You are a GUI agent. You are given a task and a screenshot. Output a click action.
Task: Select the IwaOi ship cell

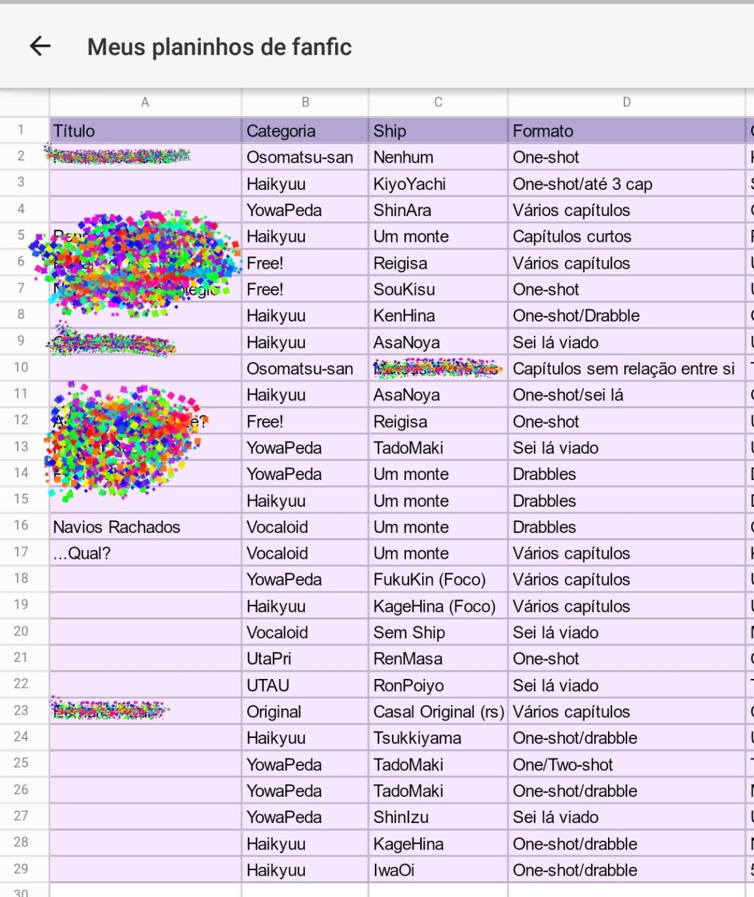coord(438,870)
